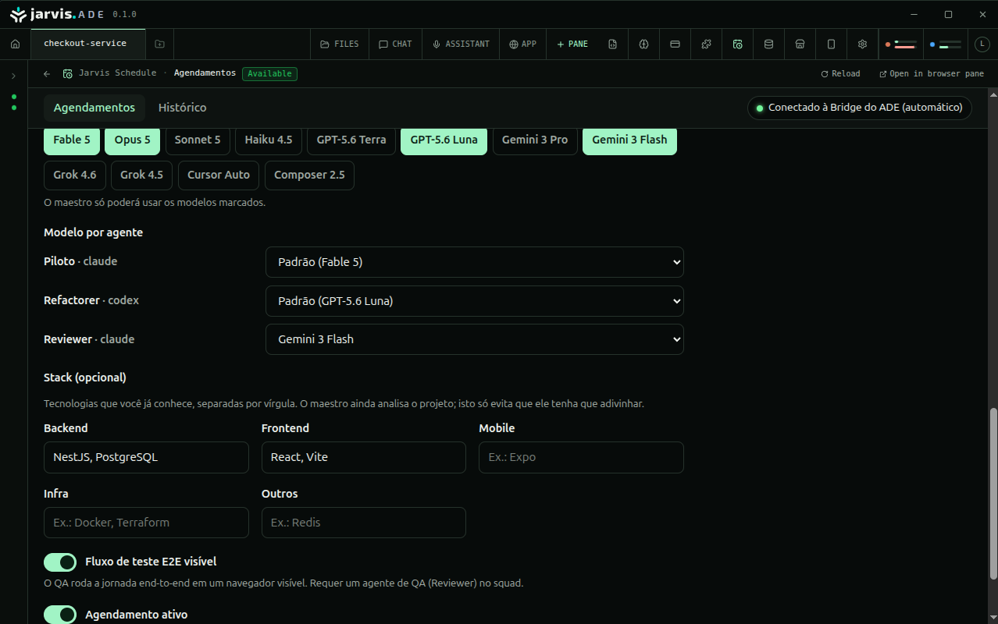
Task: Click Reload
Action: pos(840,73)
